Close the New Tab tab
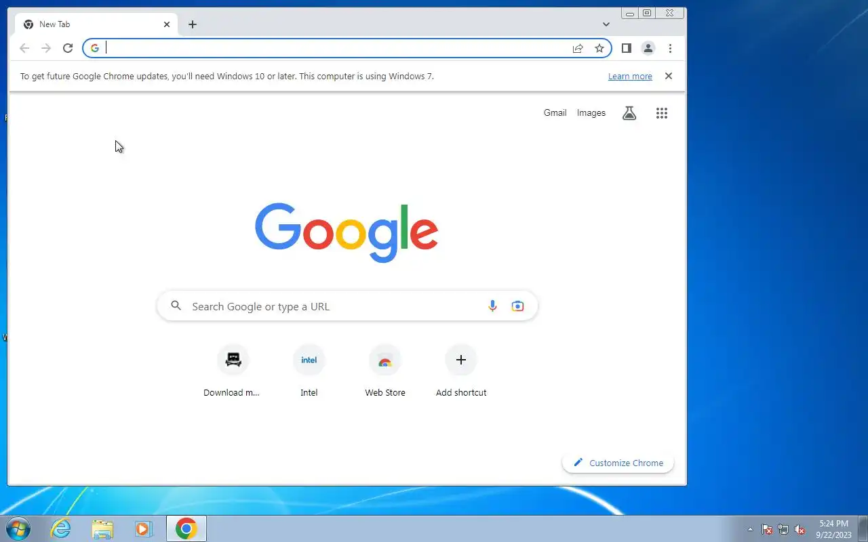 [167, 24]
